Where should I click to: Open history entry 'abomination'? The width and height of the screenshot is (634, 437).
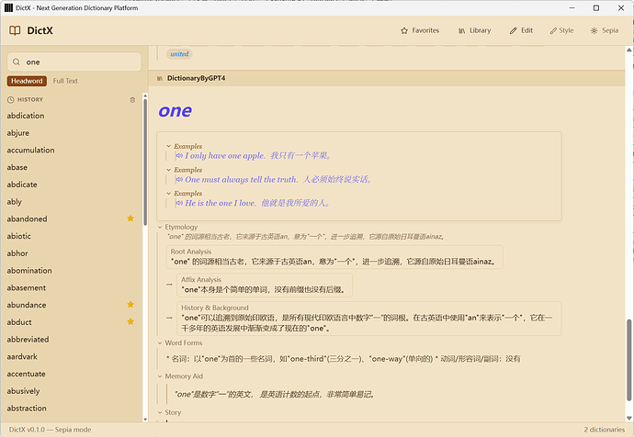click(x=29, y=271)
